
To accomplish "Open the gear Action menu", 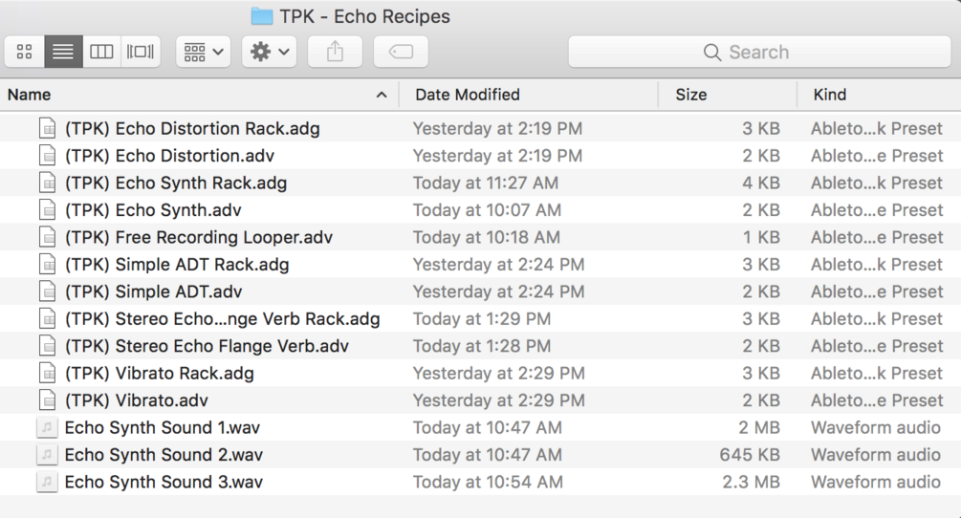I will [269, 52].
